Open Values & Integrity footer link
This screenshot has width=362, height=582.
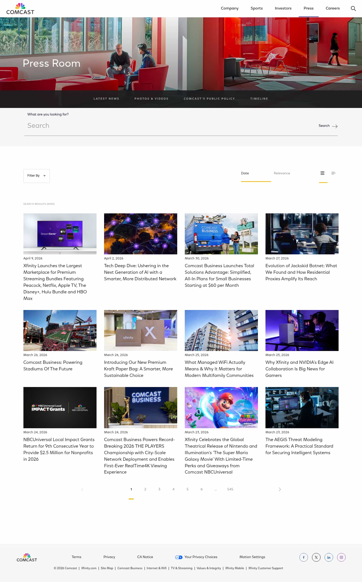click(x=209, y=568)
